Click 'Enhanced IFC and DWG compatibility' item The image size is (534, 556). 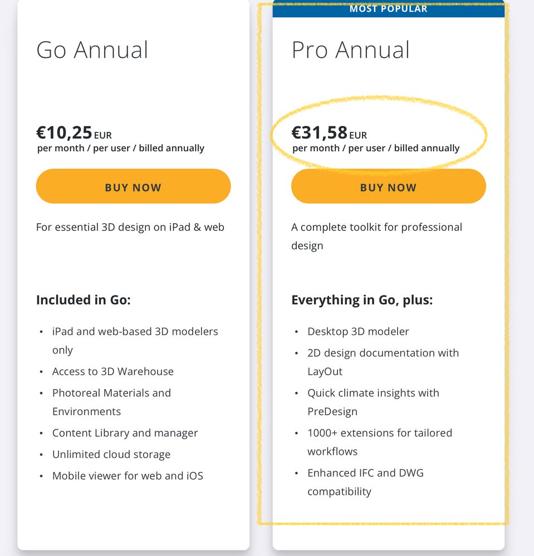[365, 482]
